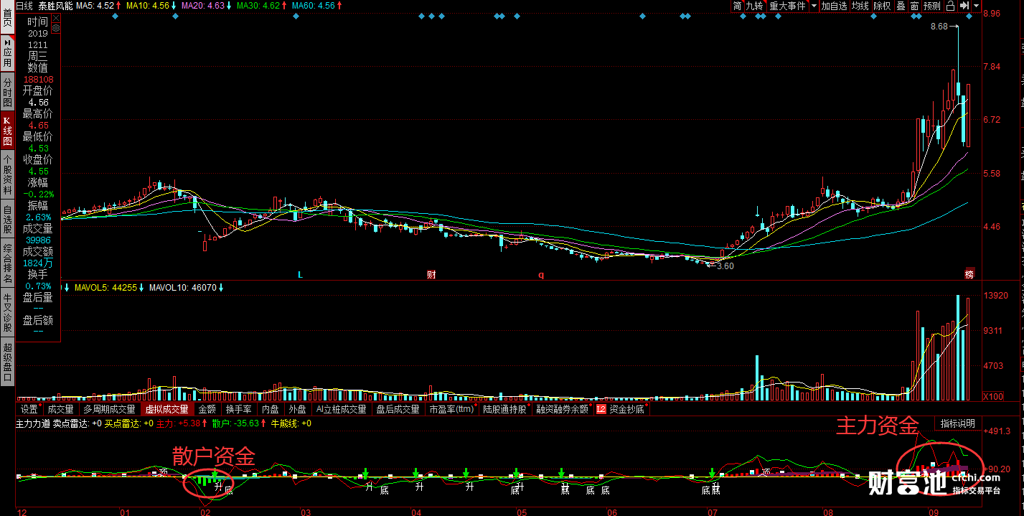Viewport: 1024px width, 516px height.
Task: Click the 散户: -35.63 value
Action: click(x=235, y=423)
